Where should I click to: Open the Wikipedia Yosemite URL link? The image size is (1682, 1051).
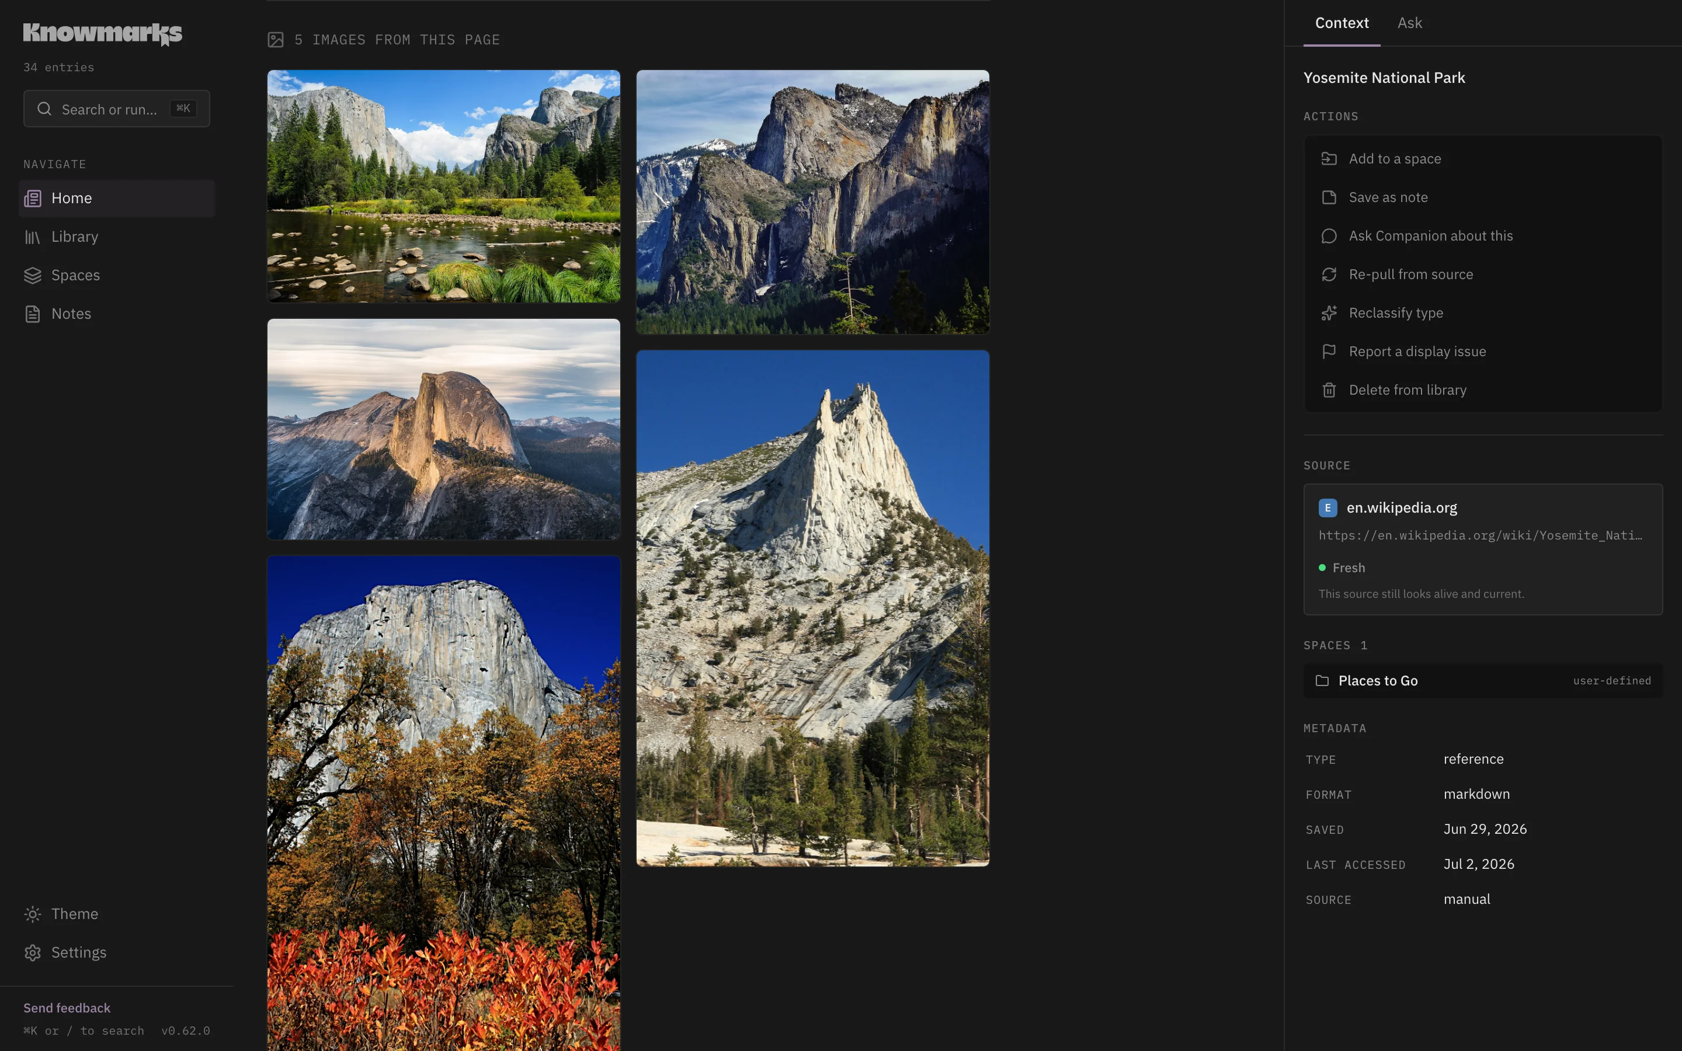click(1481, 535)
